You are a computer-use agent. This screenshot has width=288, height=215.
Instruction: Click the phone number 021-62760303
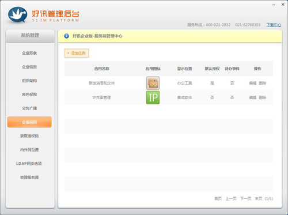[x=248, y=25]
